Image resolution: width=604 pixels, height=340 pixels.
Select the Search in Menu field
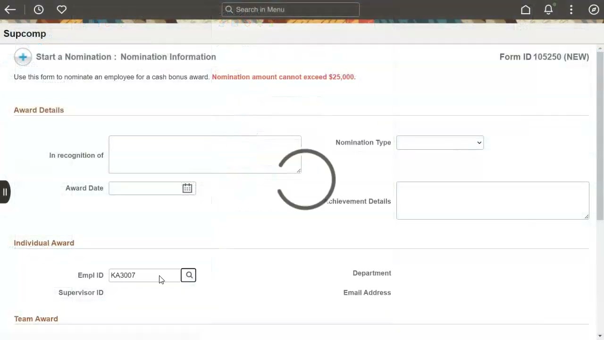[290, 9]
